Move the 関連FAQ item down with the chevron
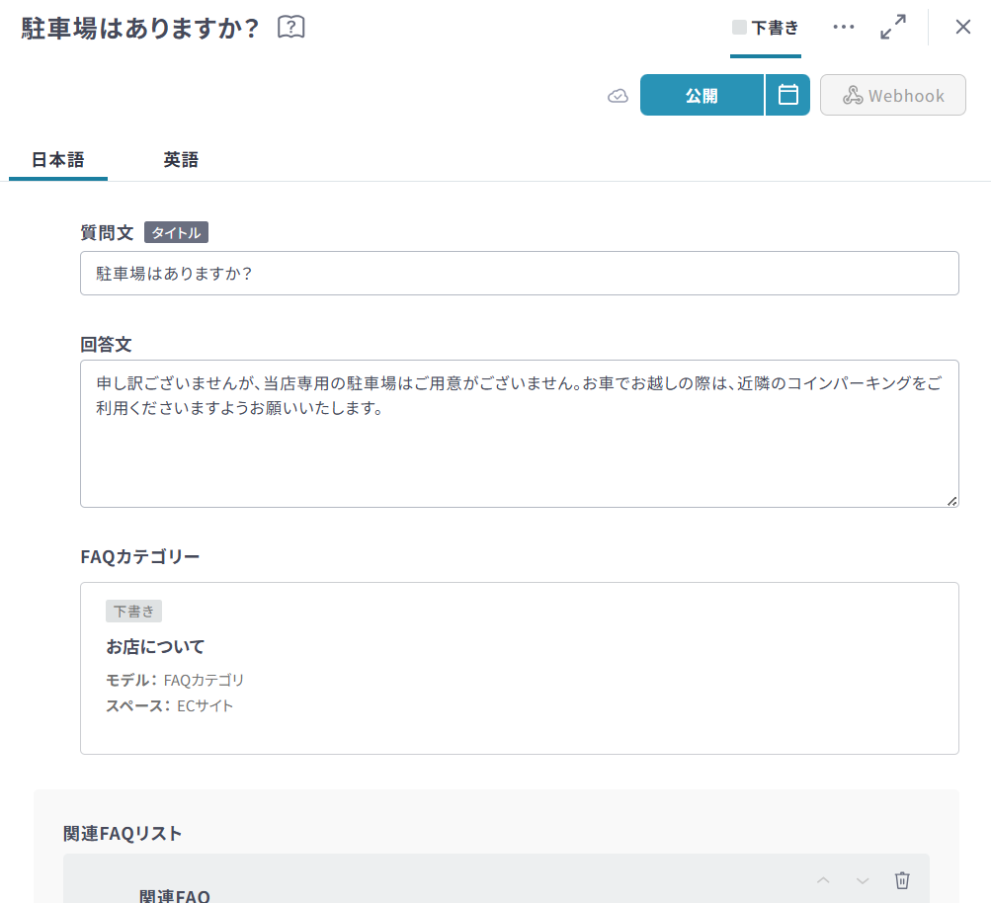The image size is (991, 903). point(863,880)
